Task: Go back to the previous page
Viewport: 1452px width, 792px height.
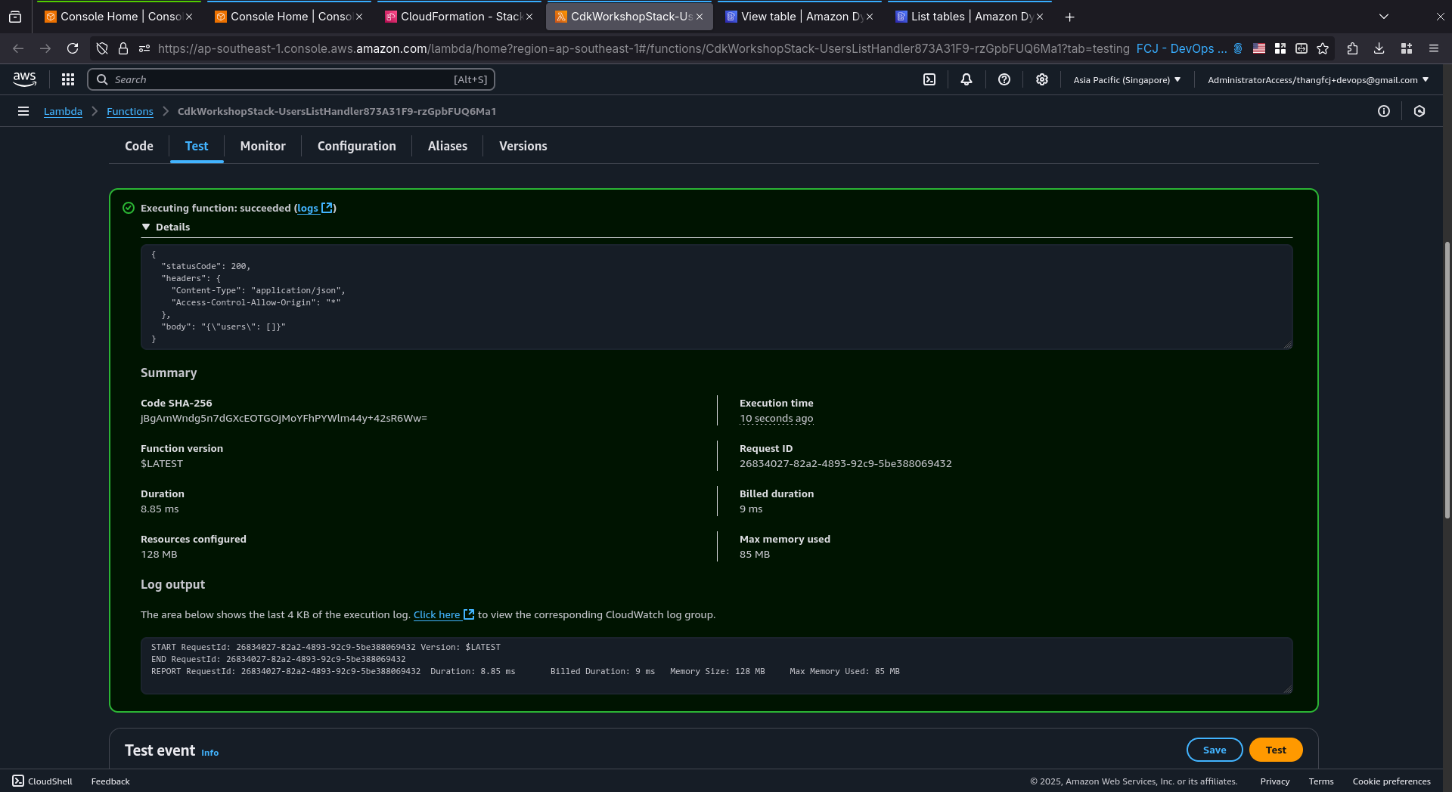Action: [18, 48]
